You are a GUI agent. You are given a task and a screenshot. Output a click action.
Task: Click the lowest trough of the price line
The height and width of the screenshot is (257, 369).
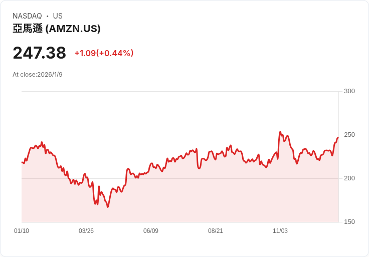tap(108, 207)
